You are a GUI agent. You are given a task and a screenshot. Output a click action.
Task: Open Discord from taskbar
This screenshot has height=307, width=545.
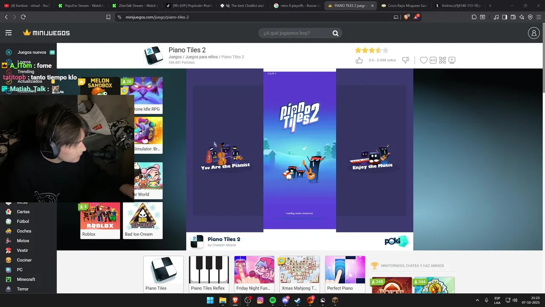pyautogui.click(x=285, y=300)
